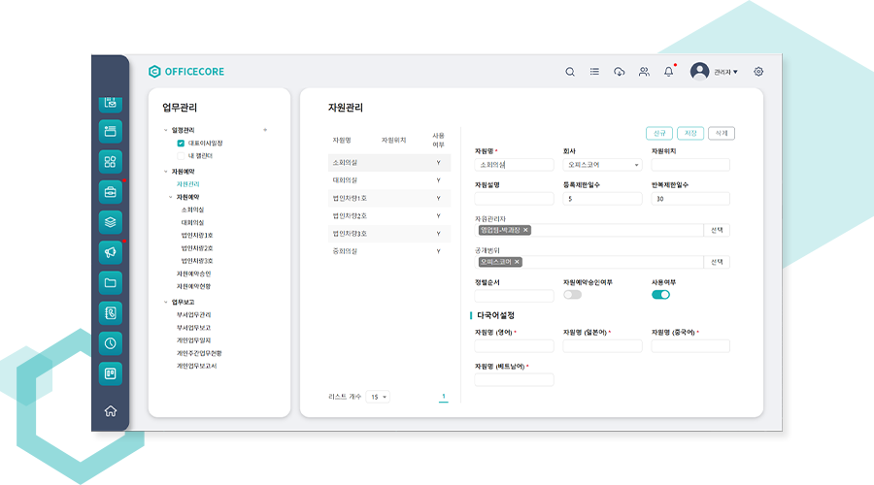
Task: Select 자원예약승인 in the left menu
Action: pyautogui.click(x=192, y=275)
